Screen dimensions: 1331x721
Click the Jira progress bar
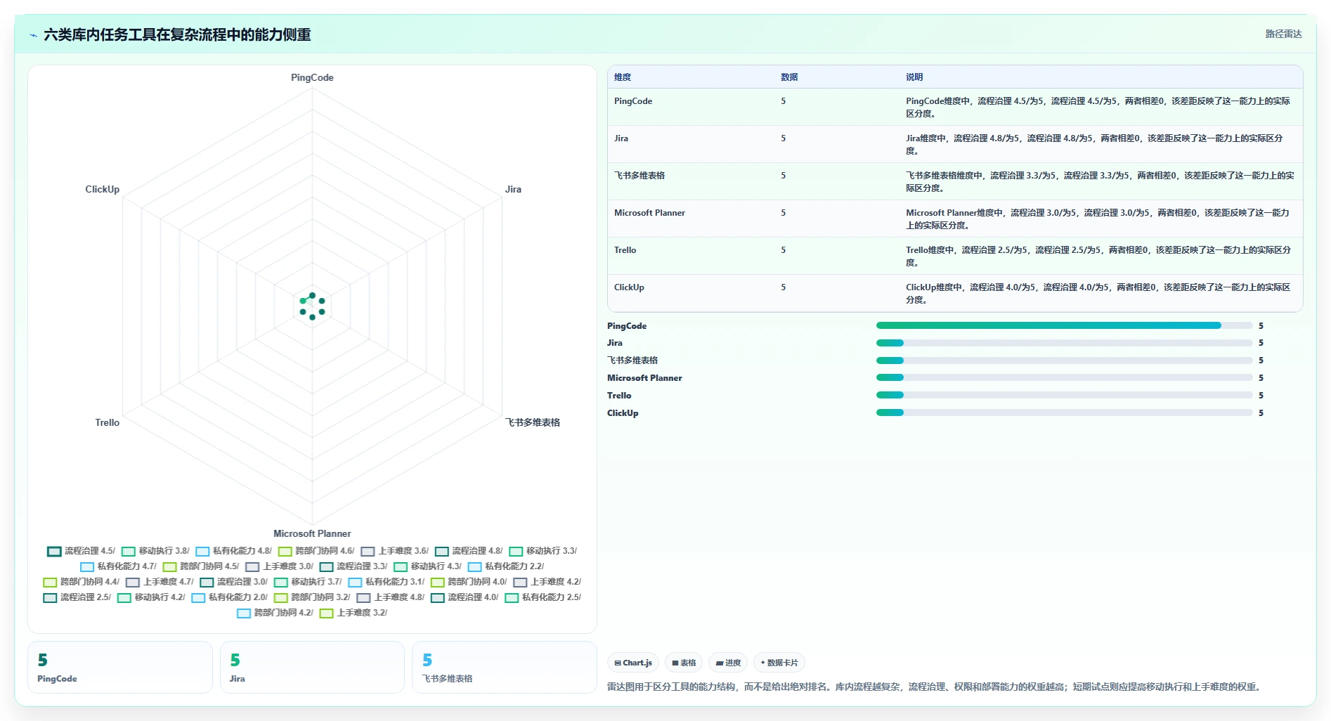[1064, 343]
